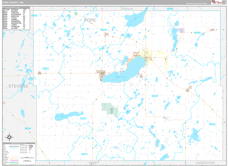Select ZIP code label 56323
The image size is (228, 166).
coord(46,69)
